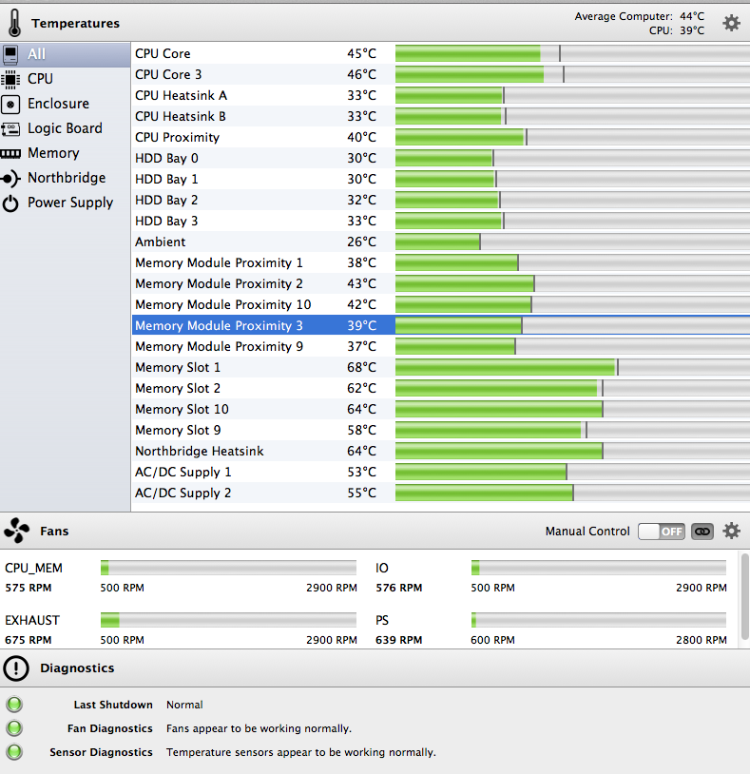Screen dimensions: 750x774
Task: Click the thermometer icon beside Temperatures
Action: click(x=15, y=23)
